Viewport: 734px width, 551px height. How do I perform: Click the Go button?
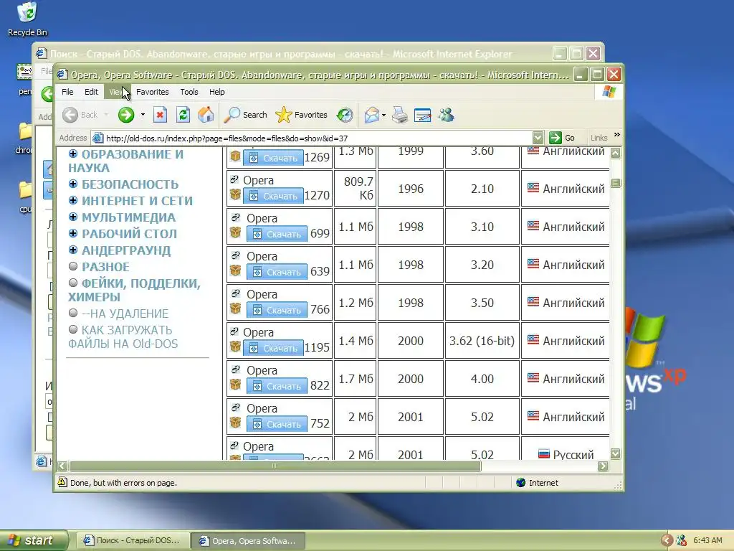tap(562, 138)
